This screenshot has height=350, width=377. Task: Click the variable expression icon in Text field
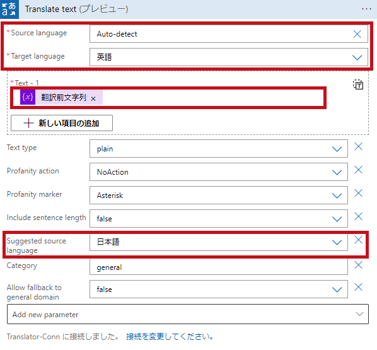coord(28,97)
